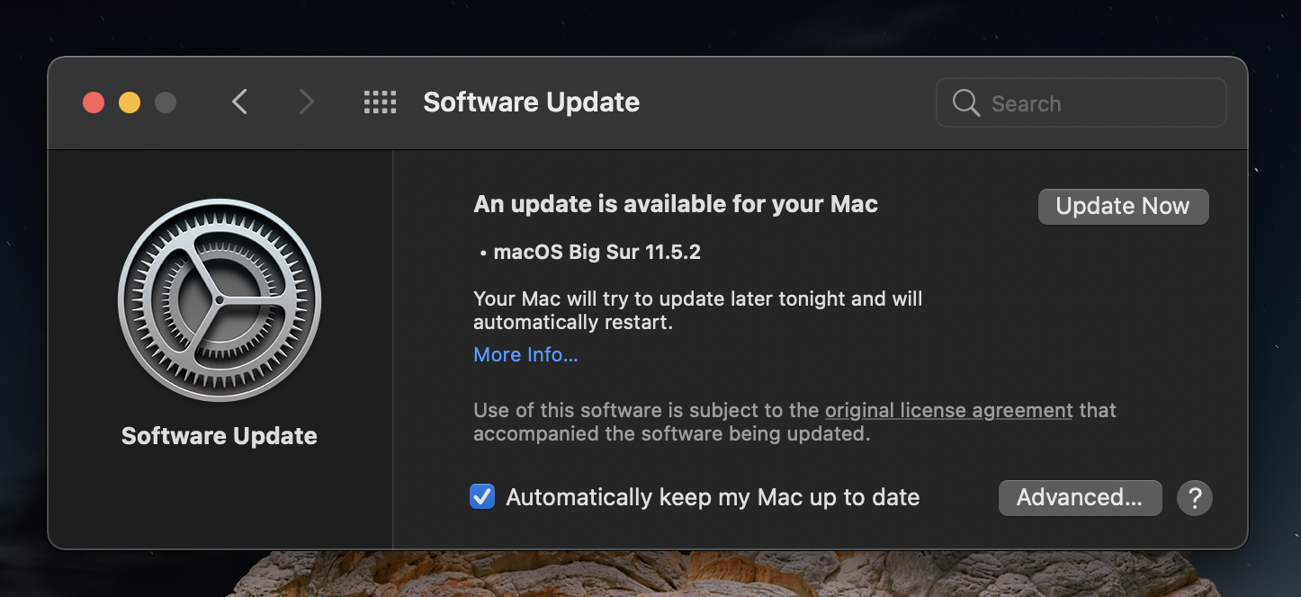Click the Software Update label under the gear
1301x597 pixels.
click(x=219, y=436)
